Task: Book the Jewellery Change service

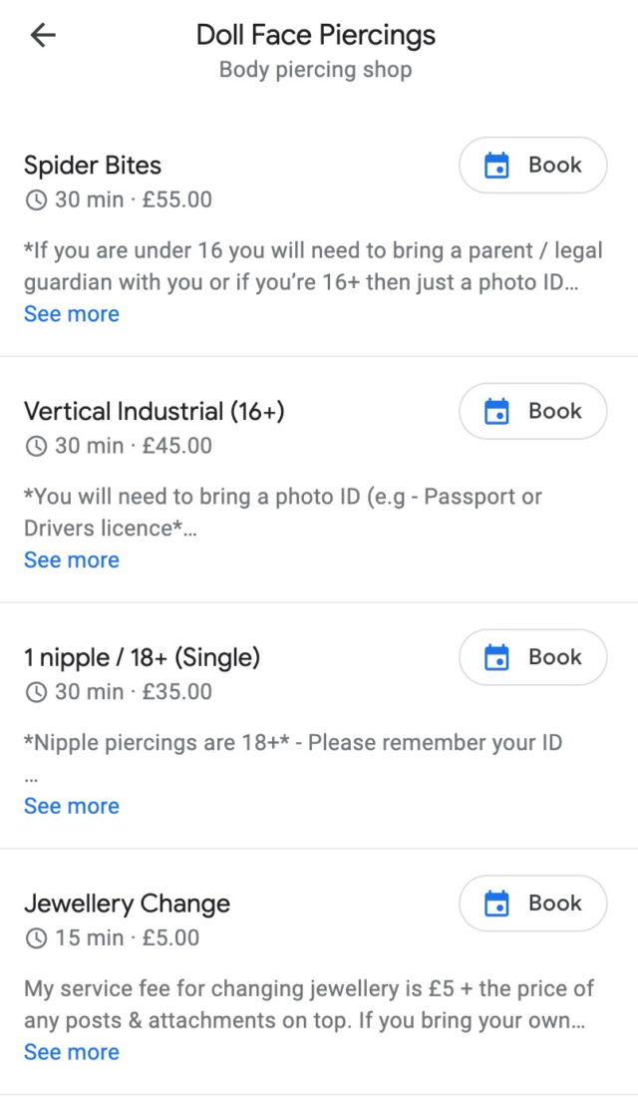Action: (532, 903)
